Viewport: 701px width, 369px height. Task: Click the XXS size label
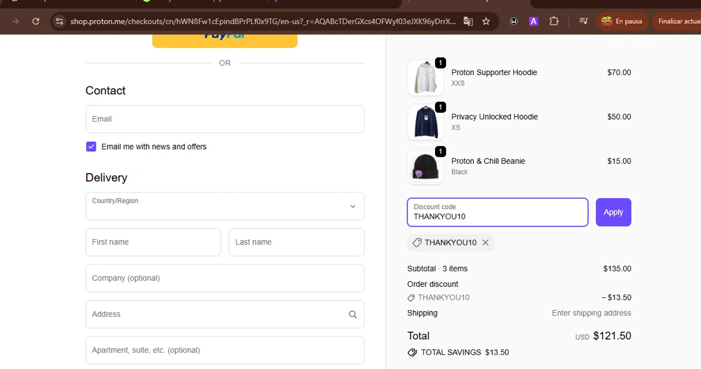click(458, 83)
